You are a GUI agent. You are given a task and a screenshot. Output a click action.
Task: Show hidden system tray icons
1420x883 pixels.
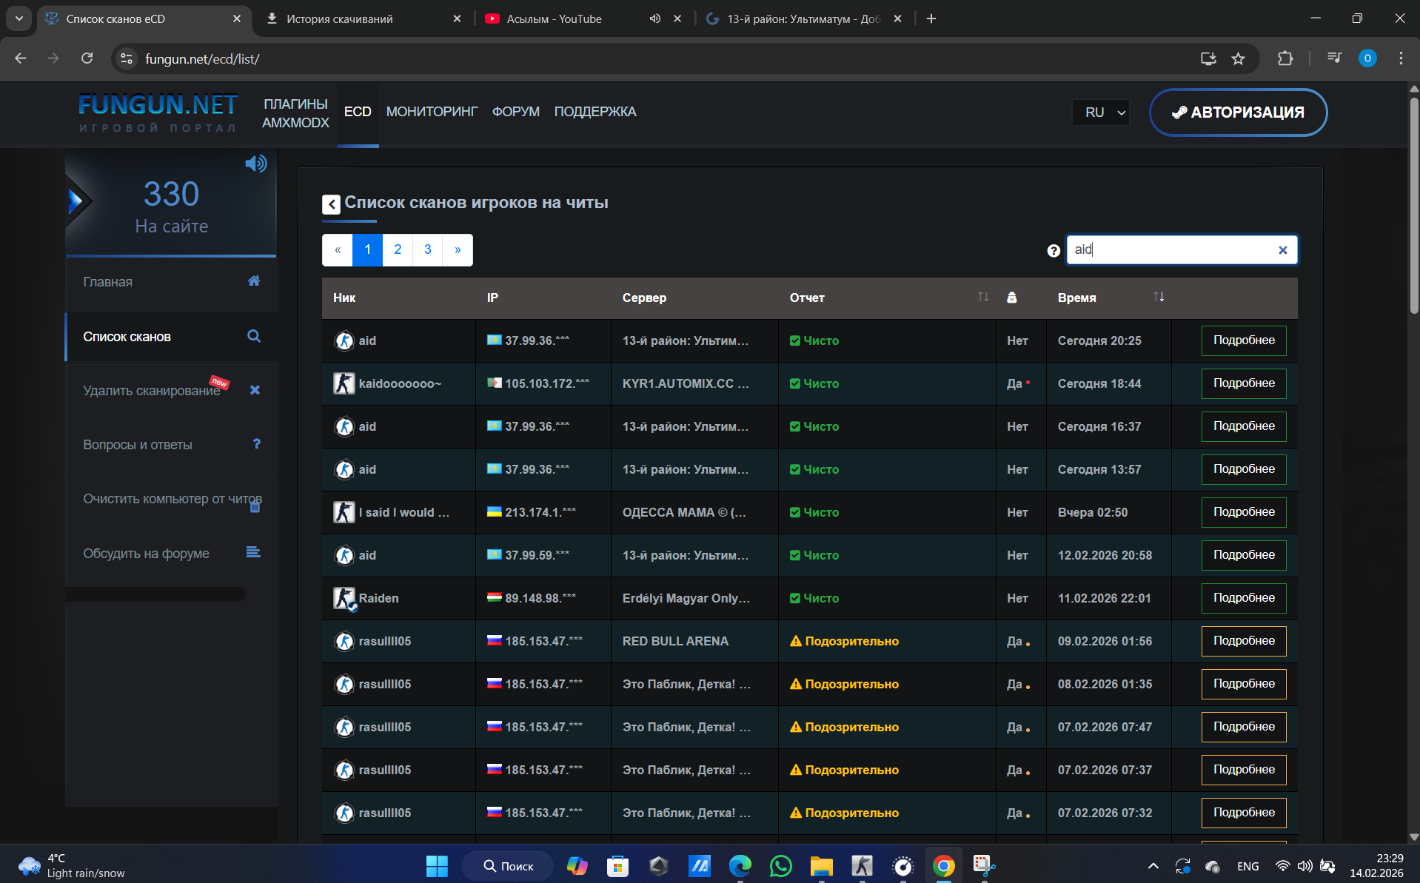(x=1153, y=866)
